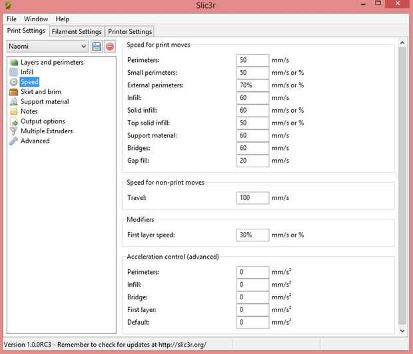Click the Gap fill speed field
This screenshot has height=354, width=413.
252,161
